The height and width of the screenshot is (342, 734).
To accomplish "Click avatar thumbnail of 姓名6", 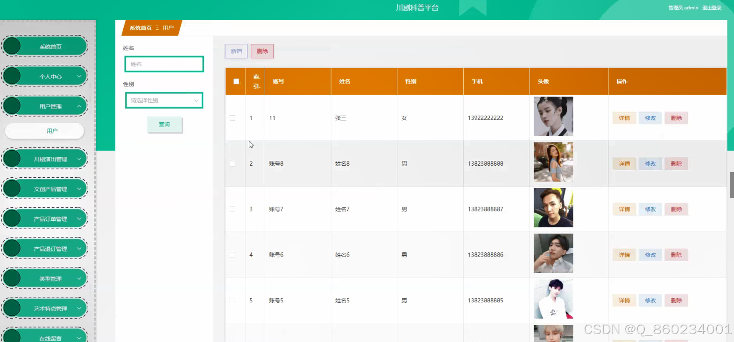I will pyautogui.click(x=553, y=254).
